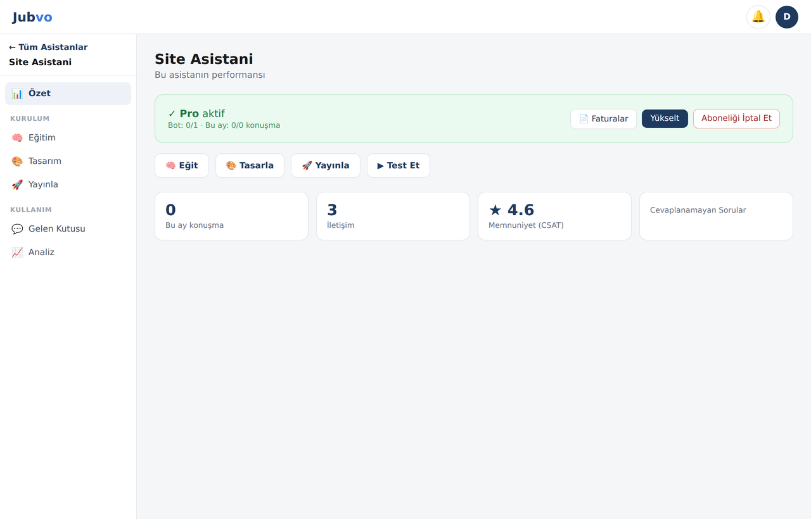Viewport: 811px width, 519px height.
Task: Click the Test Et button
Action: [x=399, y=166]
